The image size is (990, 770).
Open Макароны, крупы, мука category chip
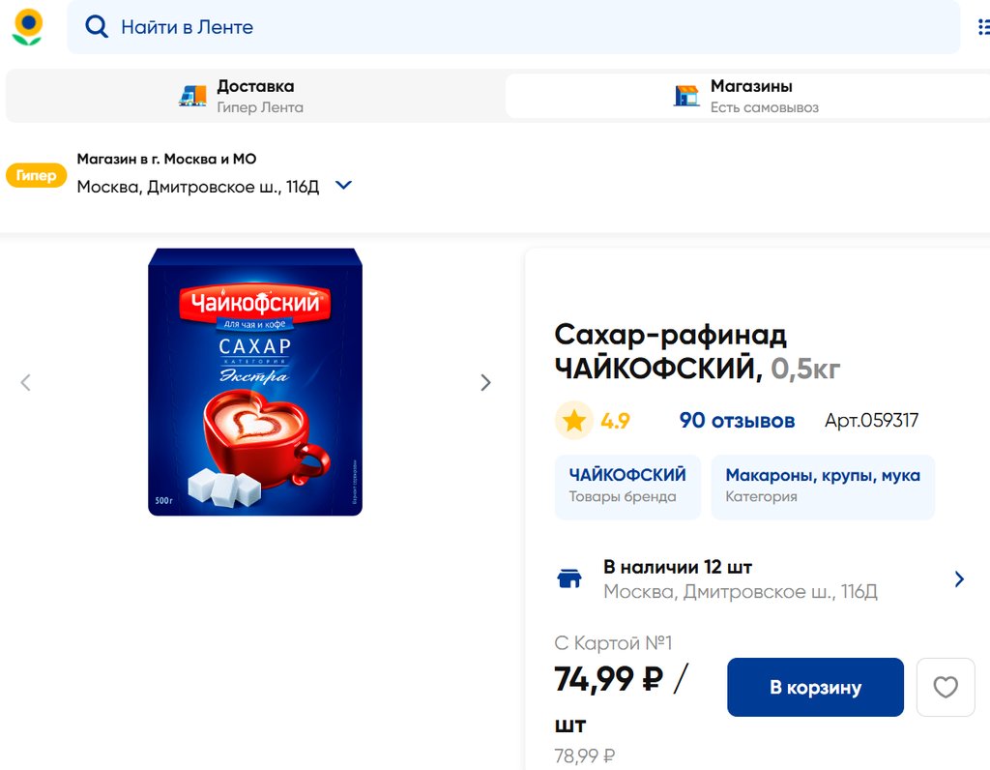coord(823,487)
